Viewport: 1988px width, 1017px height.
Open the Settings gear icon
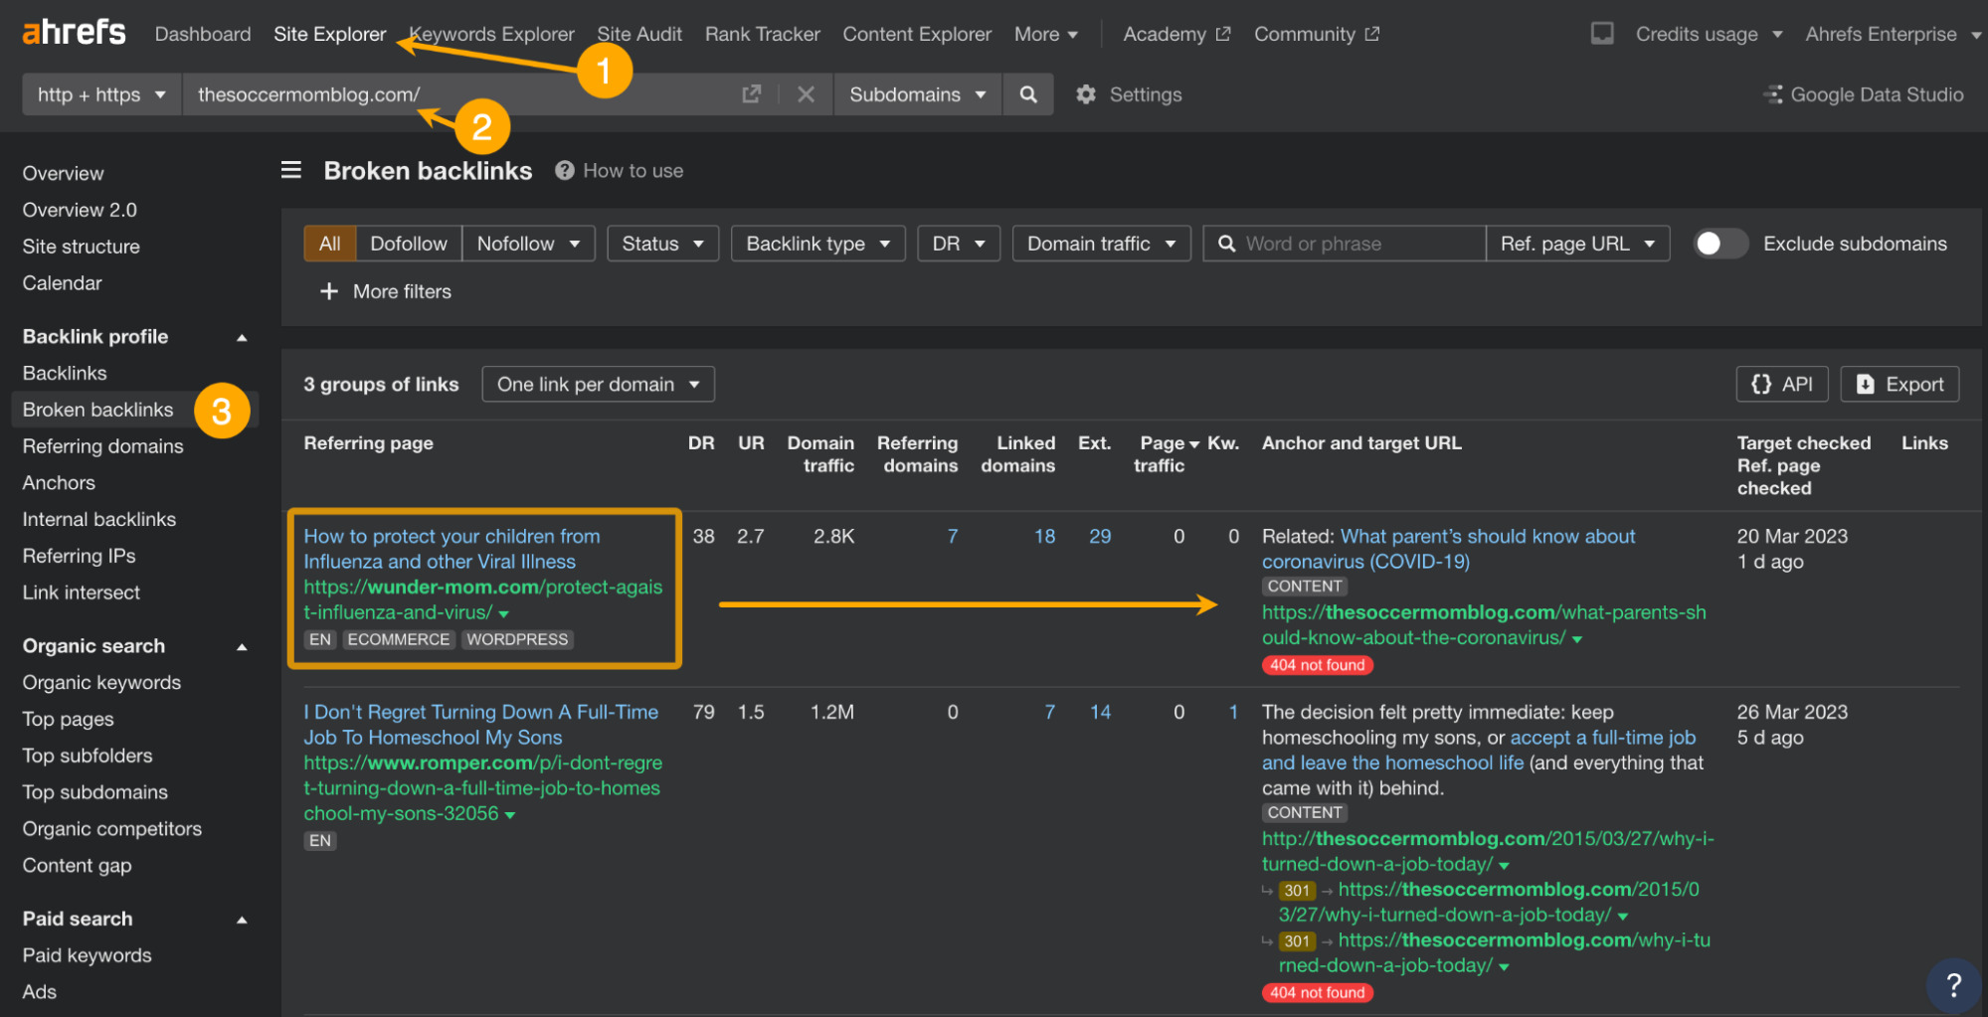(x=1086, y=94)
